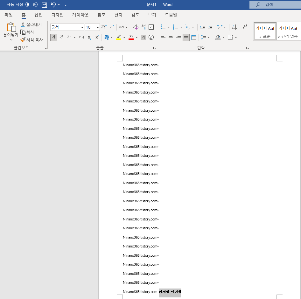This screenshot has height=299, width=301.
Task: Open the Undo history dropdown arrow
Action: click(59, 5)
